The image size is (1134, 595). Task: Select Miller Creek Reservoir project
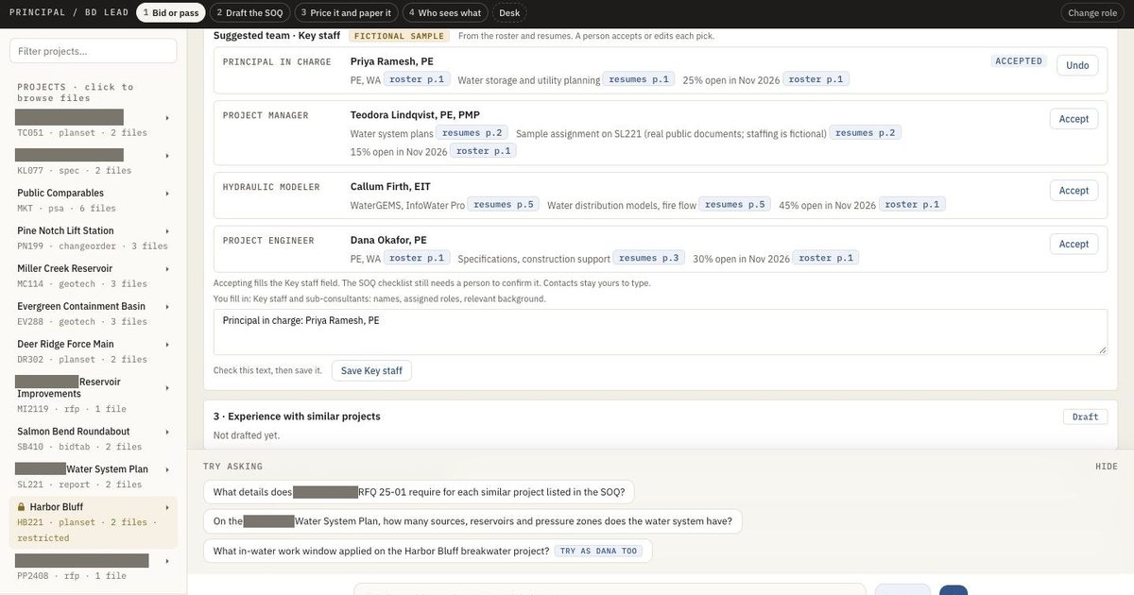pyautogui.click(x=93, y=276)
